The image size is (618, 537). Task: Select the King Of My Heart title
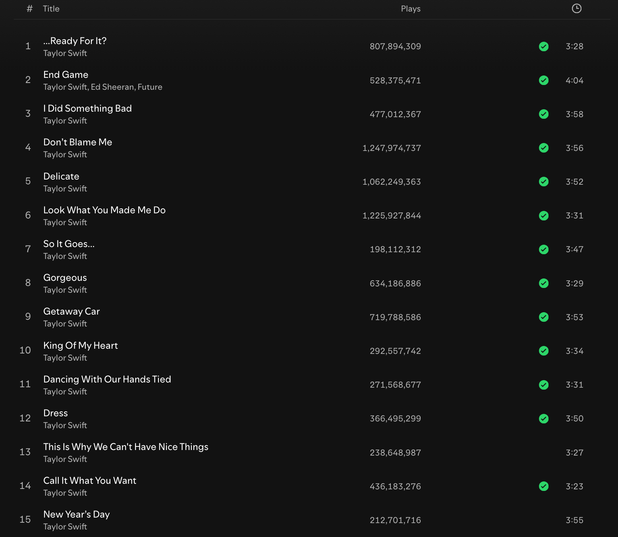pos(81,346)
